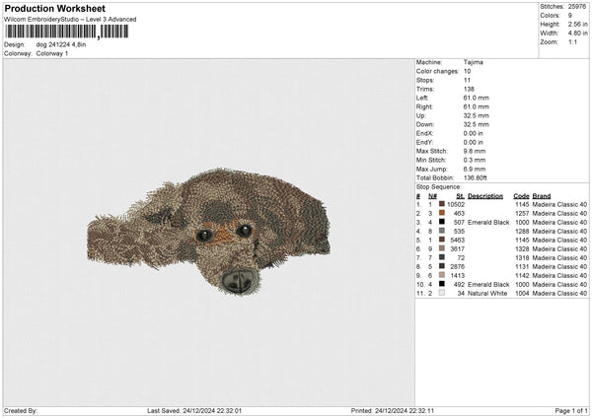Pick the gray swatch for code 1288

(442, 231)
